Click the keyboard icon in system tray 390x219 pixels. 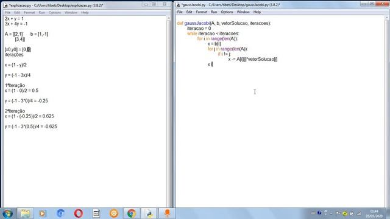click(x=313, y=213)
